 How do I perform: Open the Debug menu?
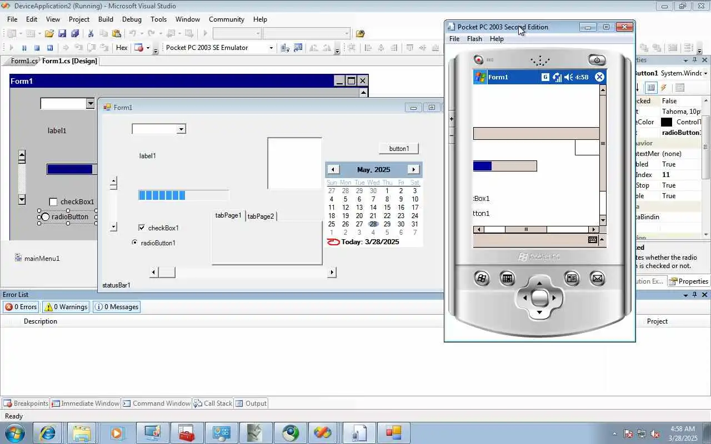[x=132, y=19]
